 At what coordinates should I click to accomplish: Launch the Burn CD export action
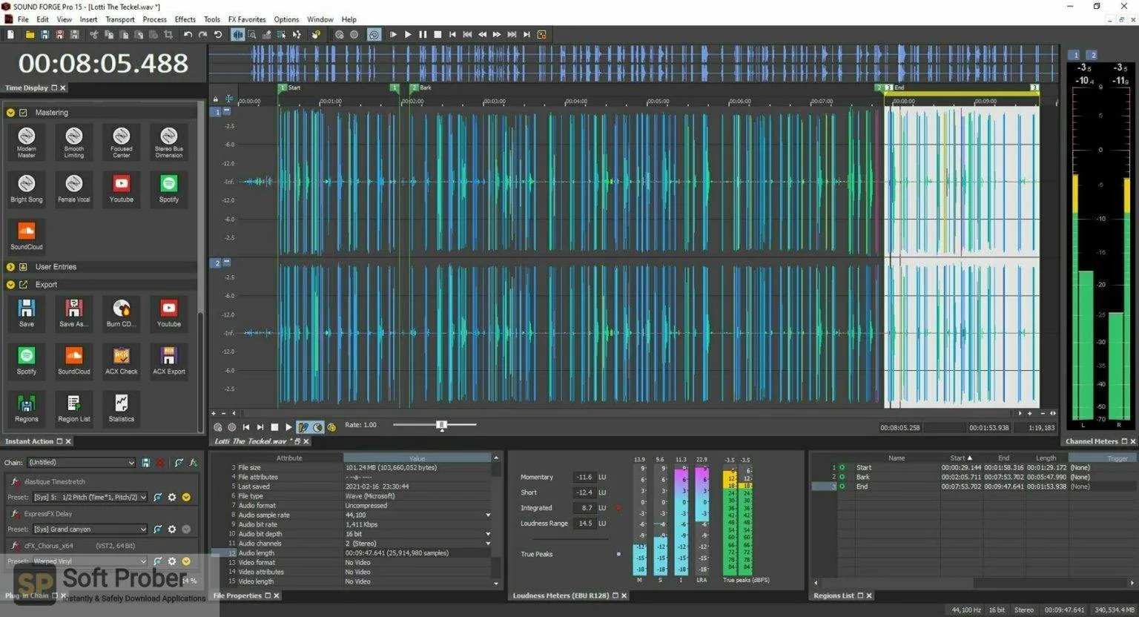click(x=122, y=313)
